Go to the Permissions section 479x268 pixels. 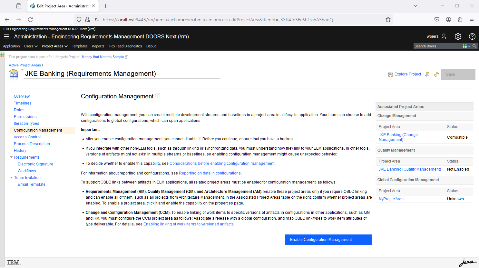pos(25,117)
